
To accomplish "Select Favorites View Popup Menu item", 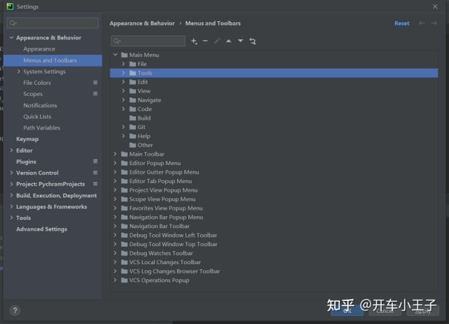I will pyautogui.click(x=166, y=208).
